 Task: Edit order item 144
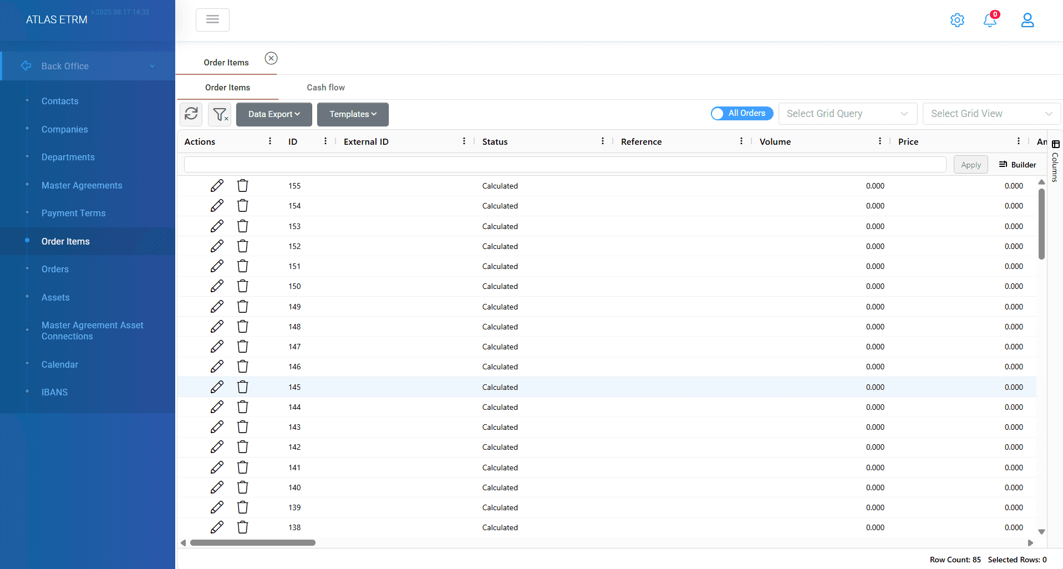(217, 407)
